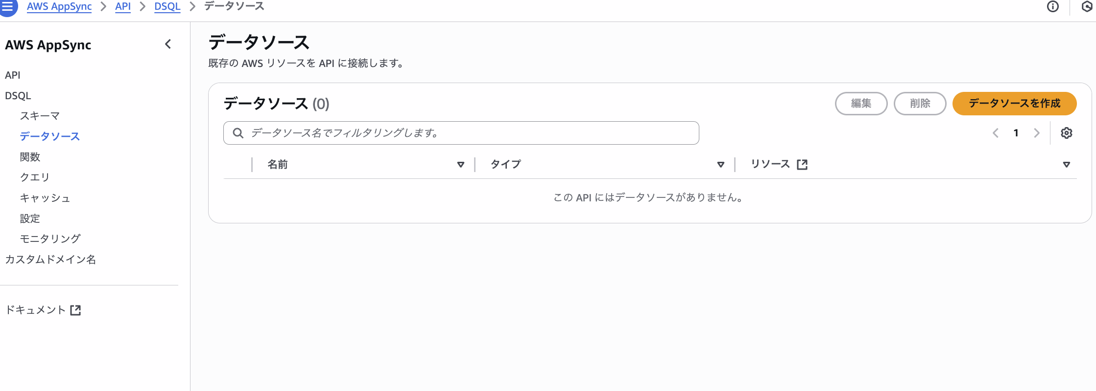Switch to the スキーマ section
Viewport: 1096px width, 391px height.
40,116
